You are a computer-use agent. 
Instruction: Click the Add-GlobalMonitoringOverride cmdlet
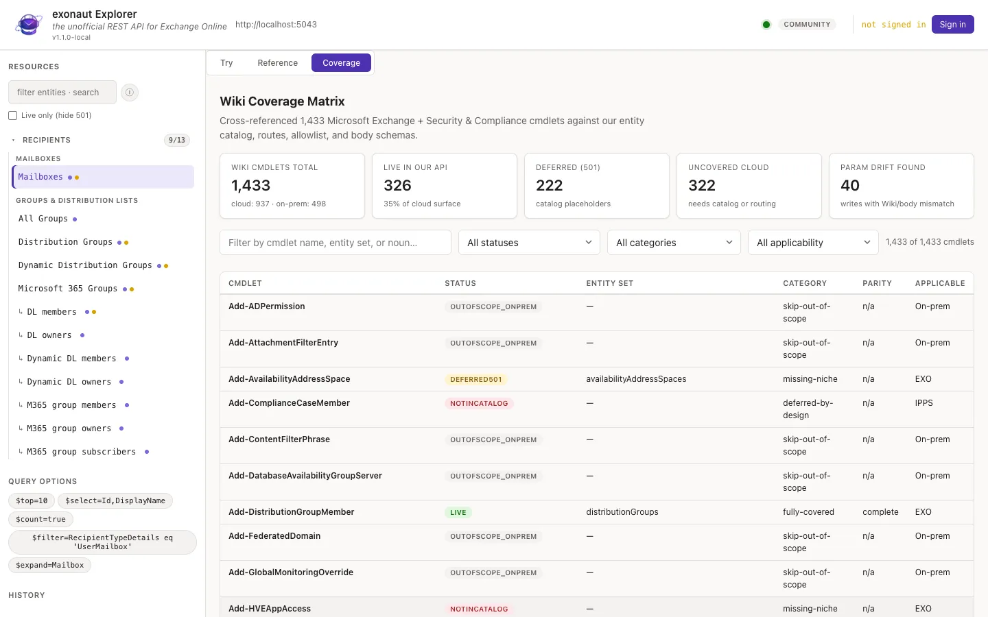tap(291, 572)
